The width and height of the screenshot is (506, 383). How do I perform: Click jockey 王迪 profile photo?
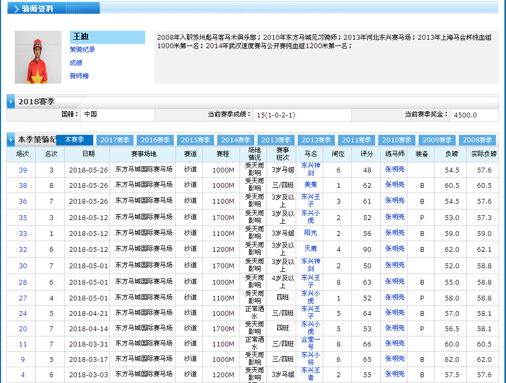click(38, 57)
